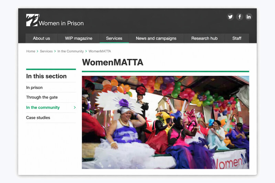The height and width of the screenshot is (183, 275).
Task: Click the WomenMATTA carnival float photo
Action: point(165,122)
